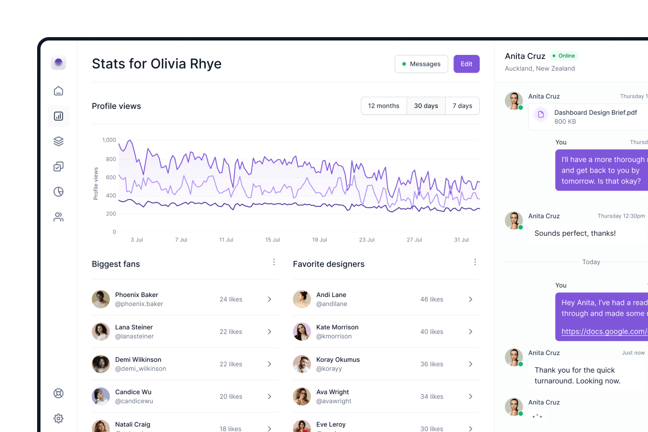Expand Andi Lane's entry chevron
The height and width of the screenshot is (432, 648).
click(x=470, y=299)
